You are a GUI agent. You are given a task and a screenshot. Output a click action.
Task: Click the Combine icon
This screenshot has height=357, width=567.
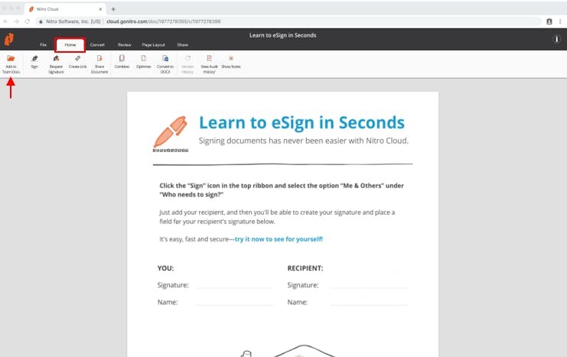122,59
